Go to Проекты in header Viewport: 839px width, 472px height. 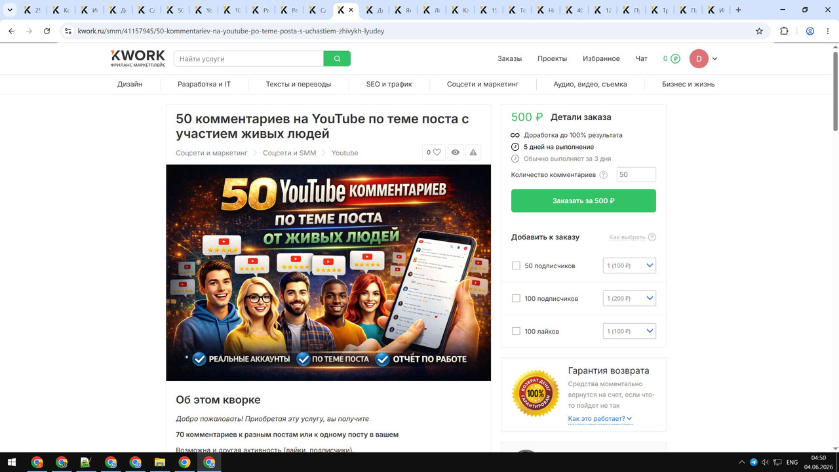pos(552,58)
